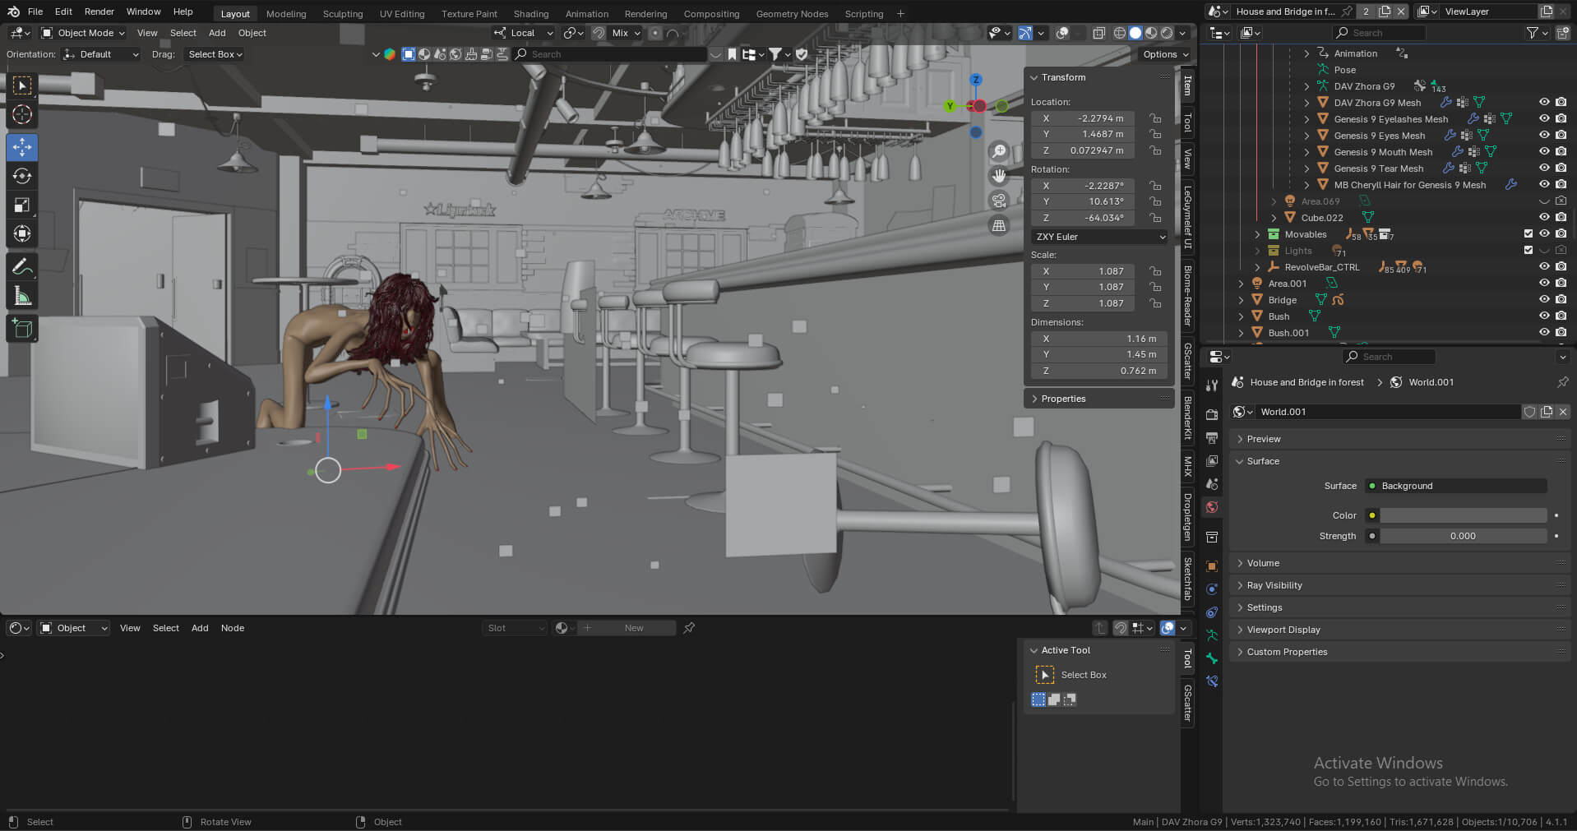Pin the node editor with pin icon
Screen dimensions: 1577x831
coord(689,628)
